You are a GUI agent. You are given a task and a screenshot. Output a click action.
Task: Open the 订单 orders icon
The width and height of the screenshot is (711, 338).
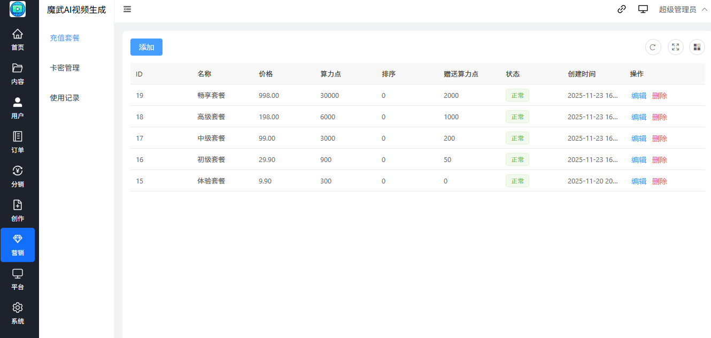[18, 137]
